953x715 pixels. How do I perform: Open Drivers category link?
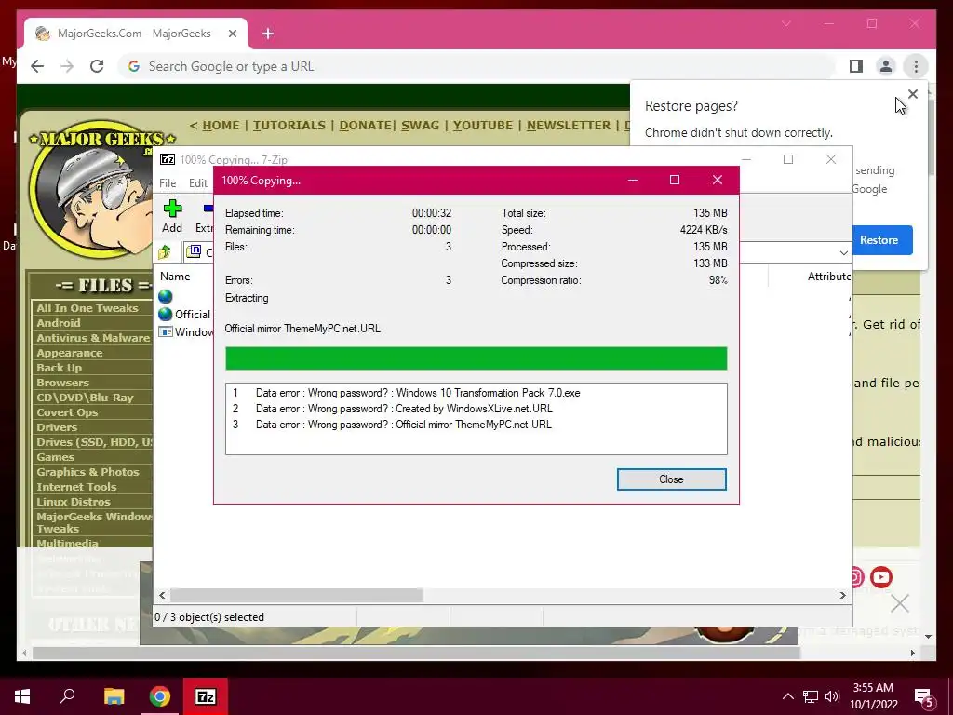point(57,427)
